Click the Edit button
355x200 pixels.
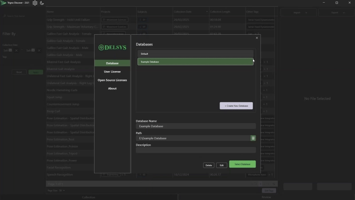[221, 165]
